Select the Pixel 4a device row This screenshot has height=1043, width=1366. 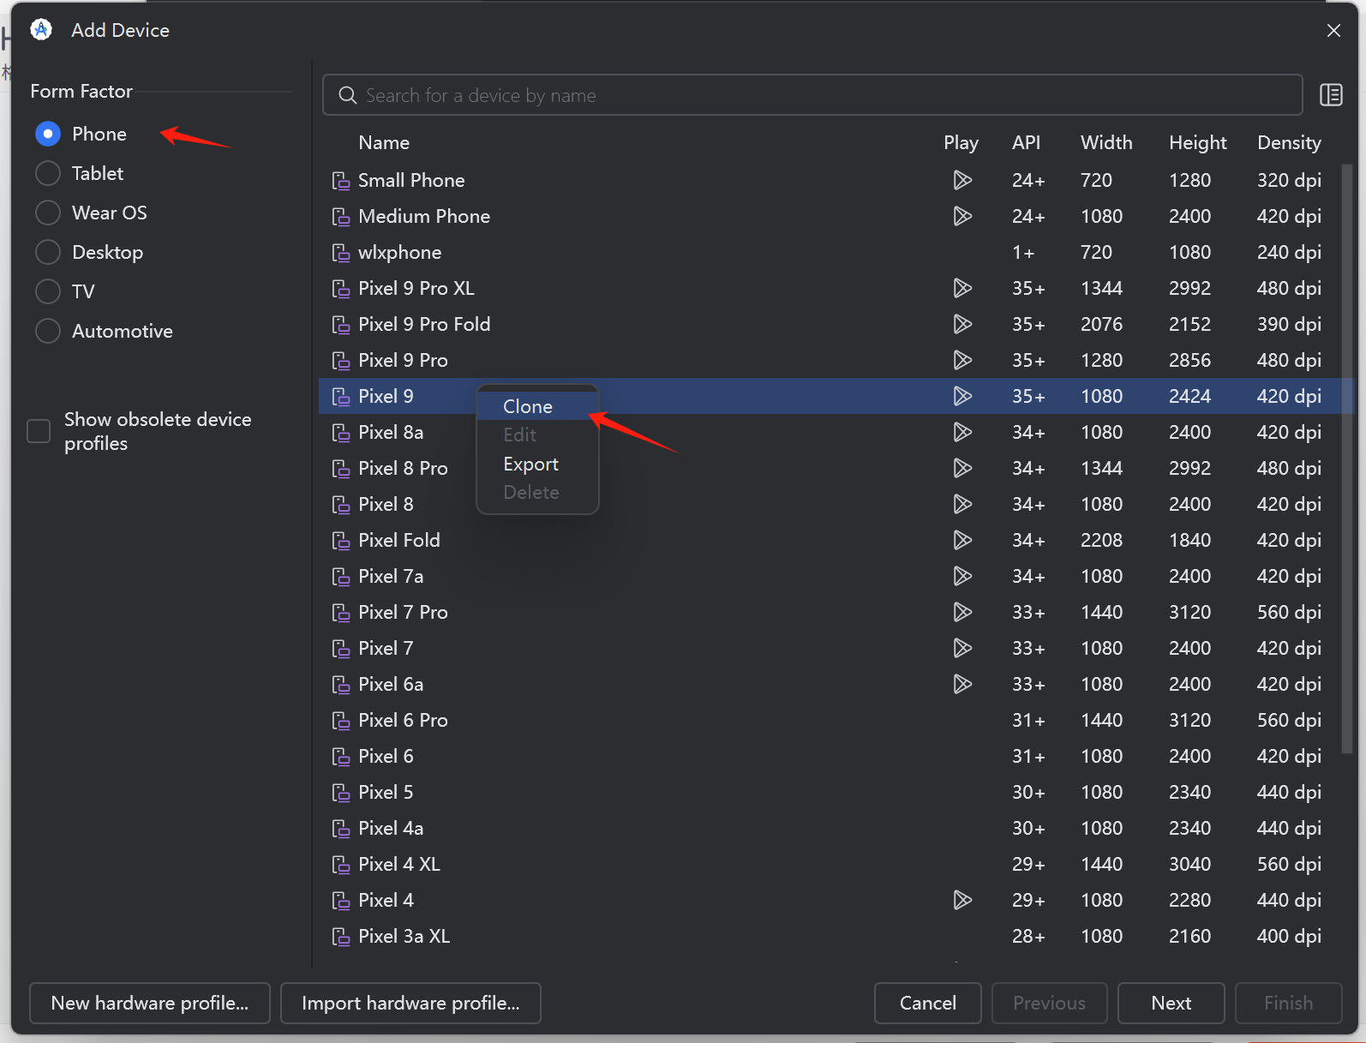click(x=831, y=828)
